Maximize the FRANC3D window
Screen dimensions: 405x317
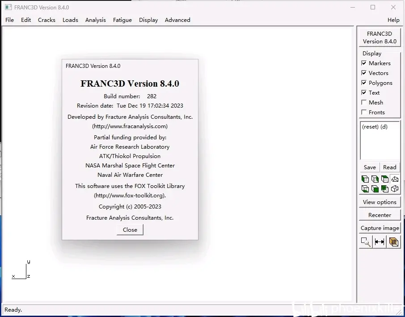point(373,7)
